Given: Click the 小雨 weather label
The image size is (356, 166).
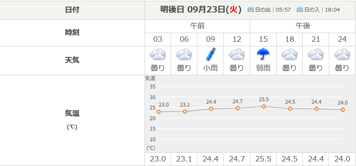Looking at the screenshot, I should click(x=211, y=68).
